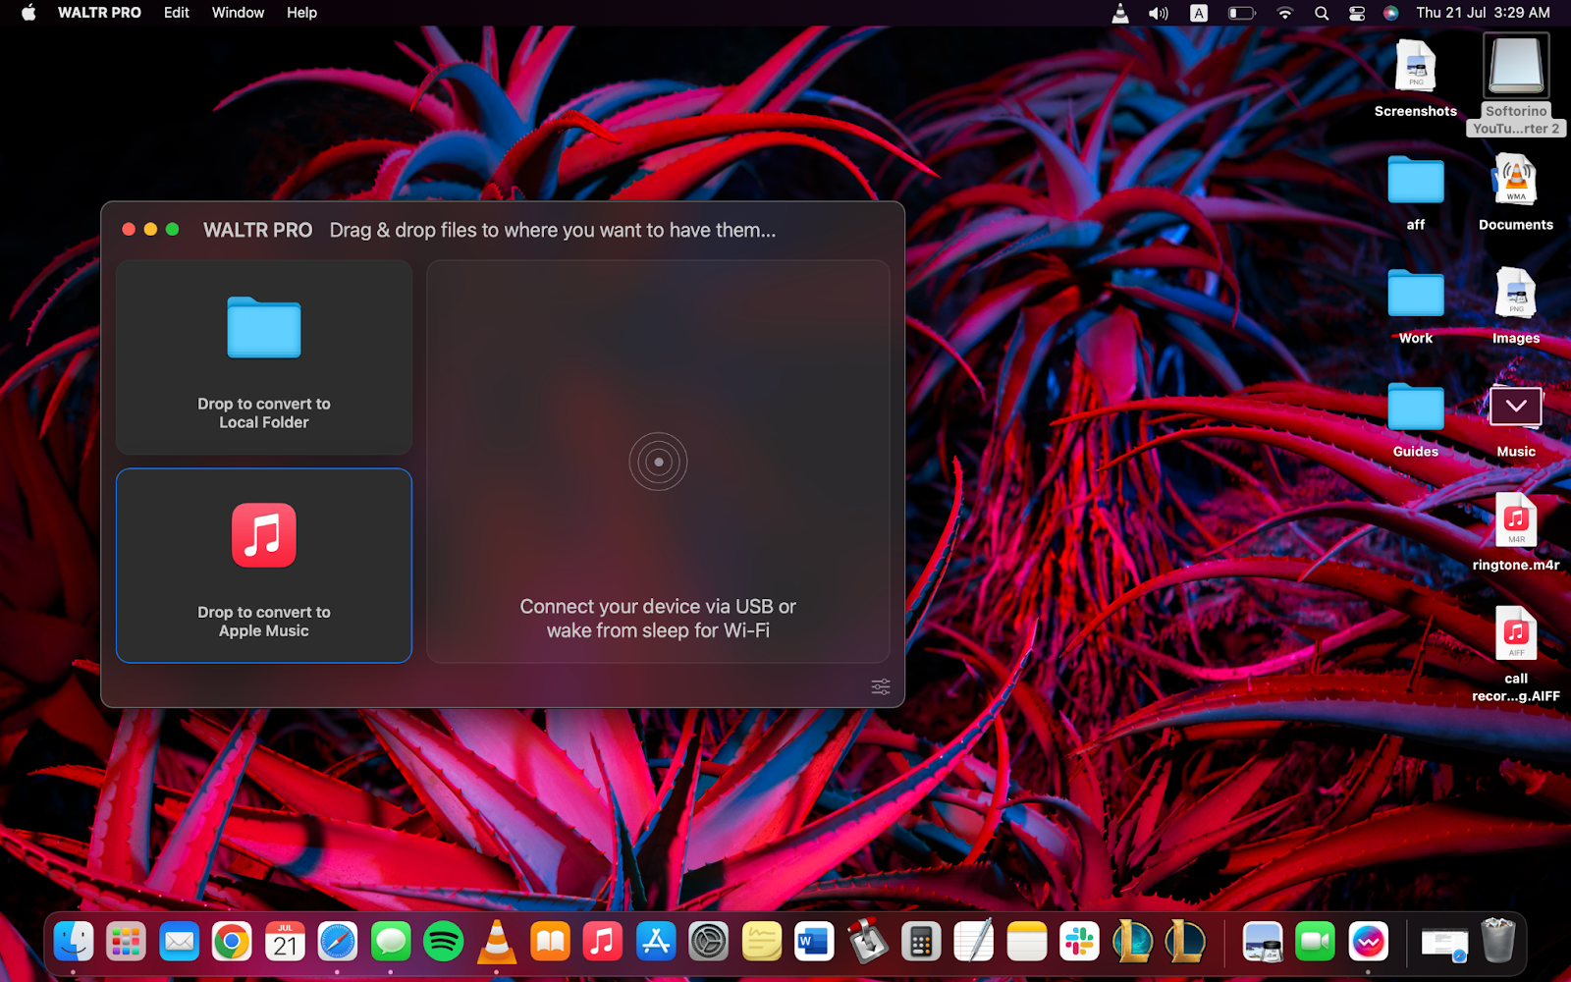The height and width of the screenshot is (982, 1571).
Task: Open the input source A menu
Action: 1199,13
